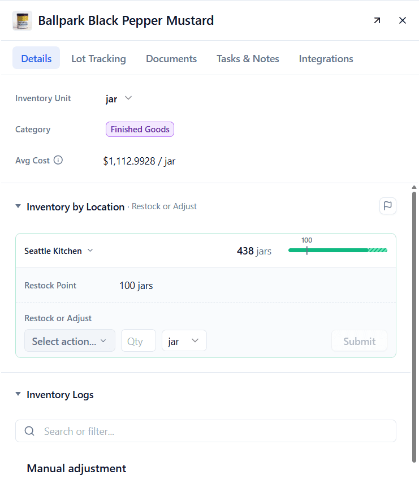
Task: Click the 438 jars quantity
Action: point(254,251)
